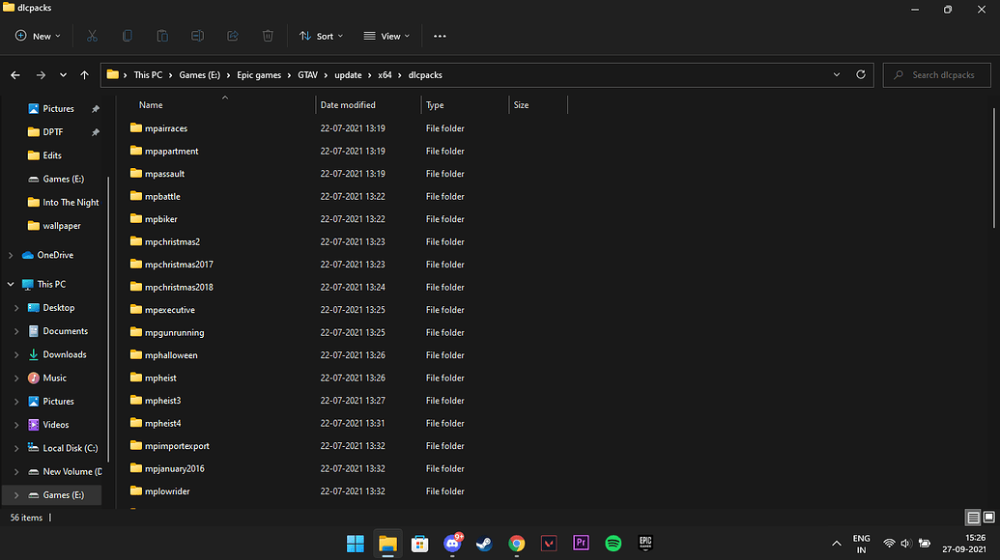Toggle sort order by clicking Name column header

tap(150, 104)
